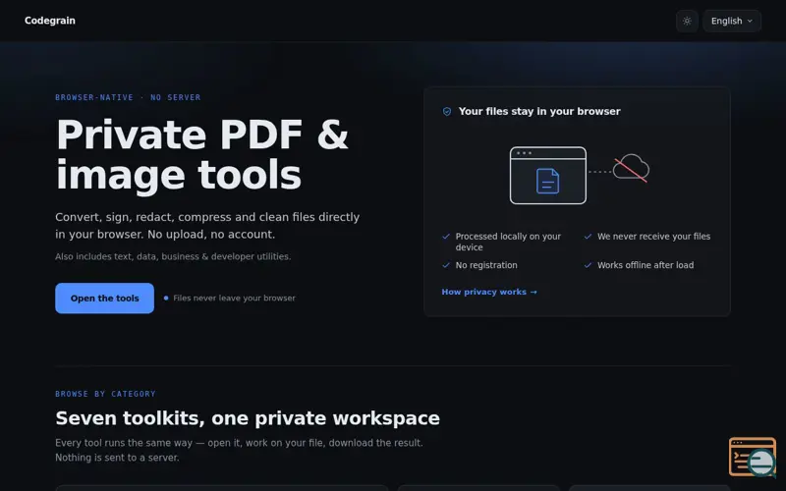Click the Open the tools button
Image resolution: width=786 pixels, height=491 pixels.
pos(105,299)
